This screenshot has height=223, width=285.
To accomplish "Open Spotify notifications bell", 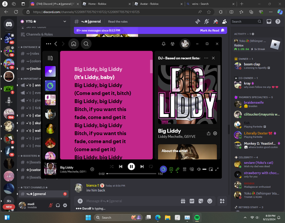I will [x=164, y=44].
